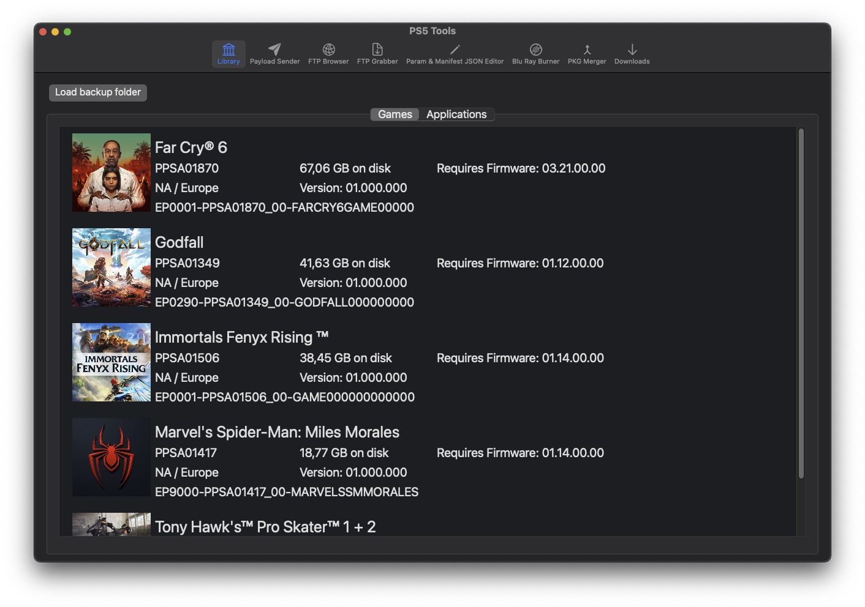Viewport: 865px width, 607px height.
Task: Open the FTP Browser tool
Action: coord(328,53)
